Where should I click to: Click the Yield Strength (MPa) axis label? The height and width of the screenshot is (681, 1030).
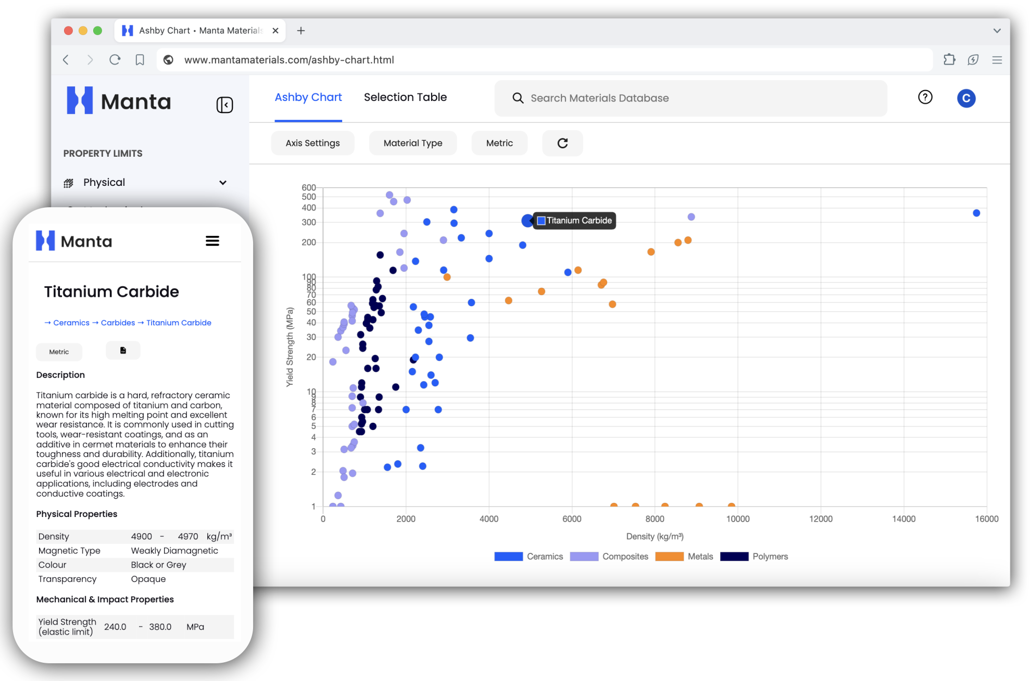coord(290,347)
